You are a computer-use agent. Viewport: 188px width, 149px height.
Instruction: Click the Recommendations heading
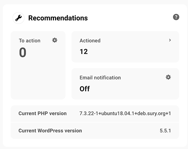[x=58, y=18]
